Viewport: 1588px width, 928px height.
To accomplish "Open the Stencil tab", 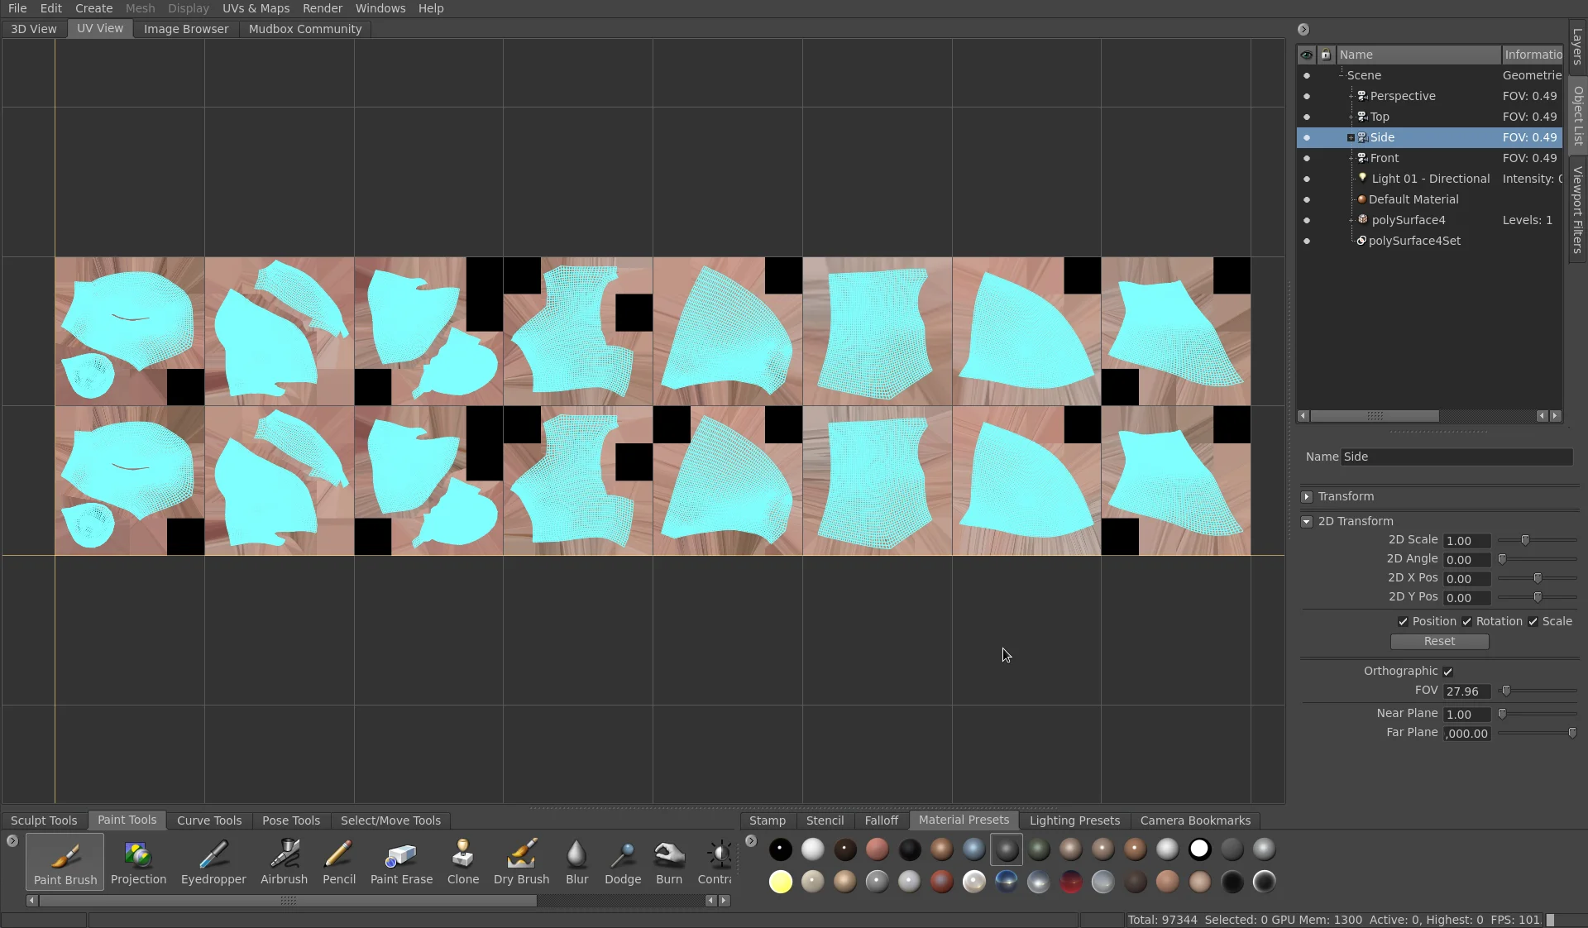I will coord(825,820).
